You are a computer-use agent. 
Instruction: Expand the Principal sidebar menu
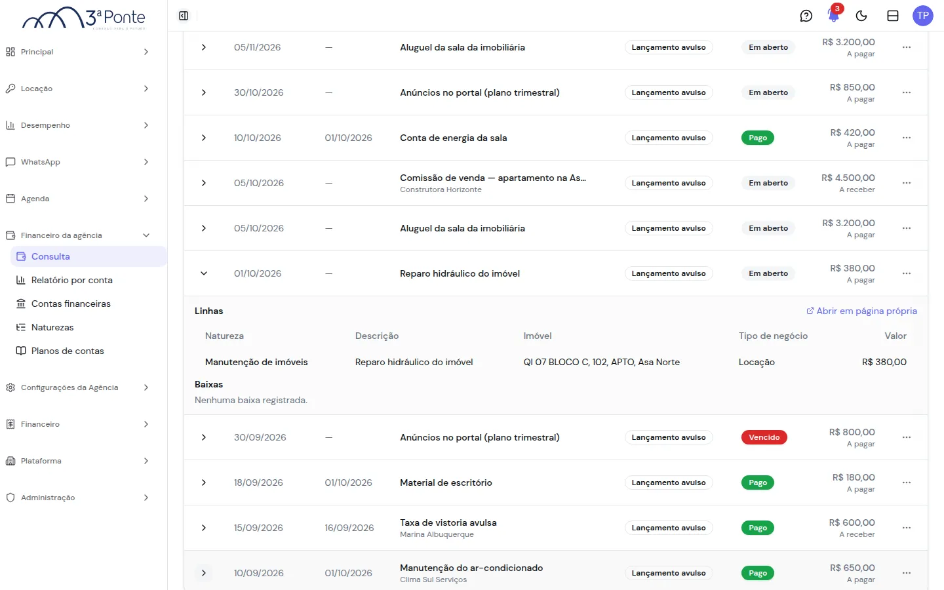[78, 52]
